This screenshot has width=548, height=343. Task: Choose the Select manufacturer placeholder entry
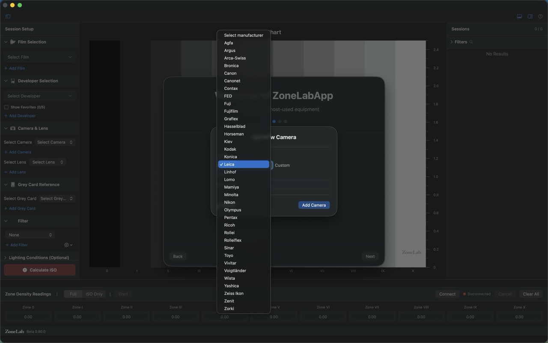244,35
